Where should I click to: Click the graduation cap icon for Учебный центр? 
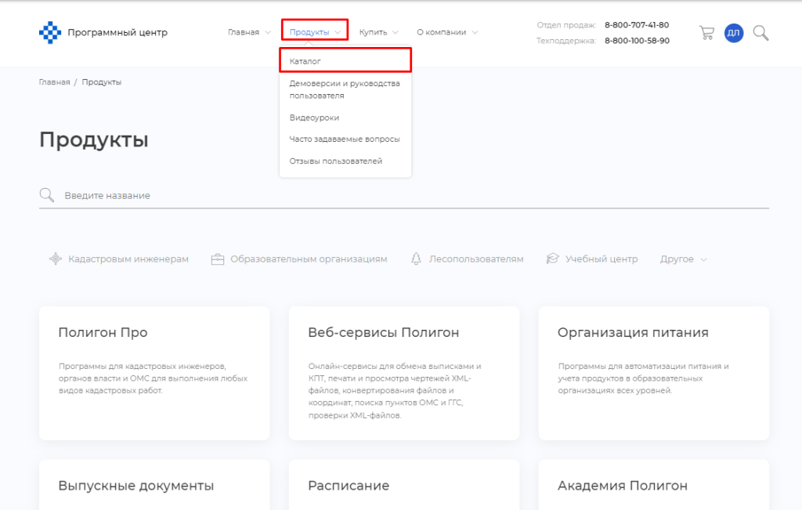pos(552,259)
